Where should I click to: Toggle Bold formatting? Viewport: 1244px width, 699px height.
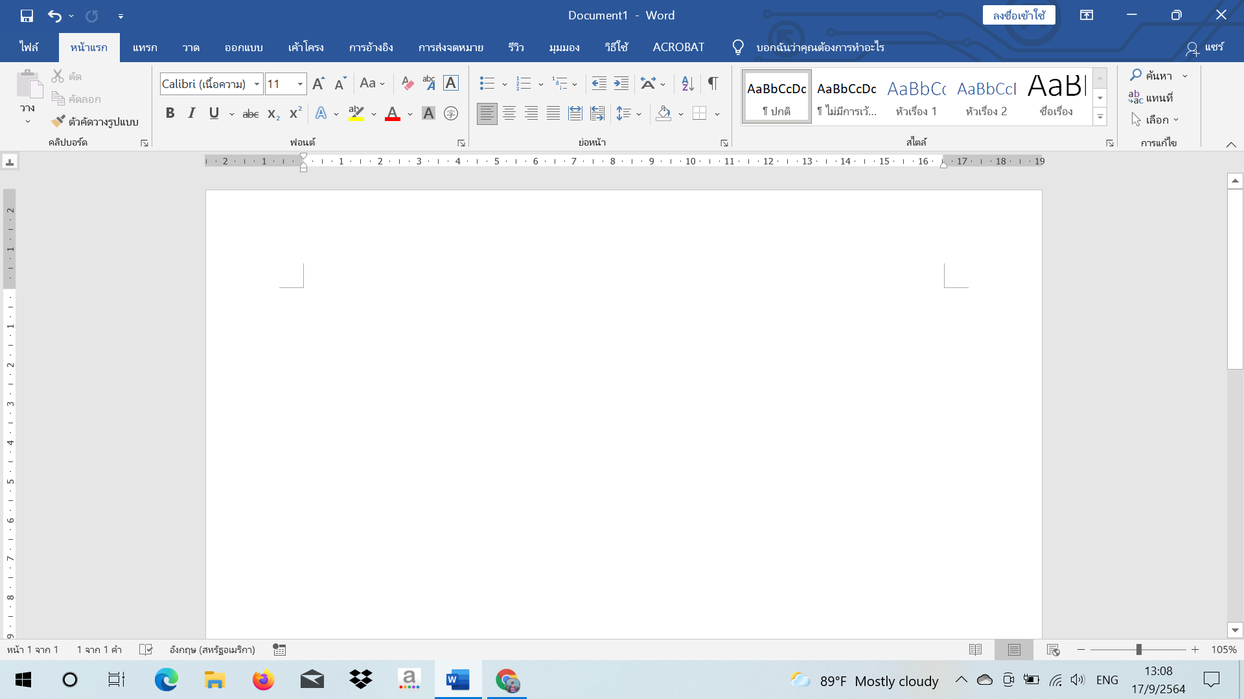[170, 114]
